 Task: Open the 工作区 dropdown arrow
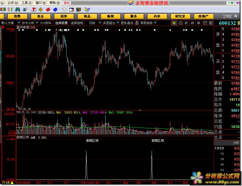click(236, 16)
